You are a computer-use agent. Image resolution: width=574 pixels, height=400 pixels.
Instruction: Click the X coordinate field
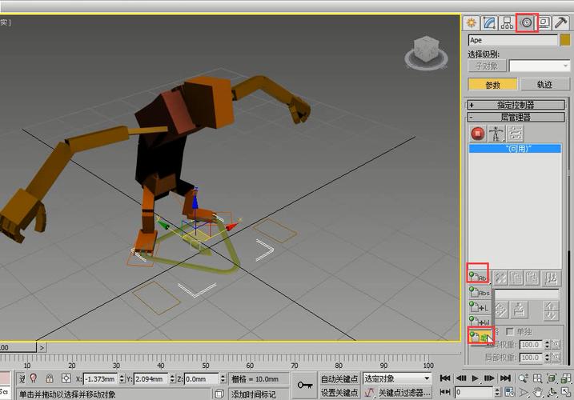tap(100, 379)
